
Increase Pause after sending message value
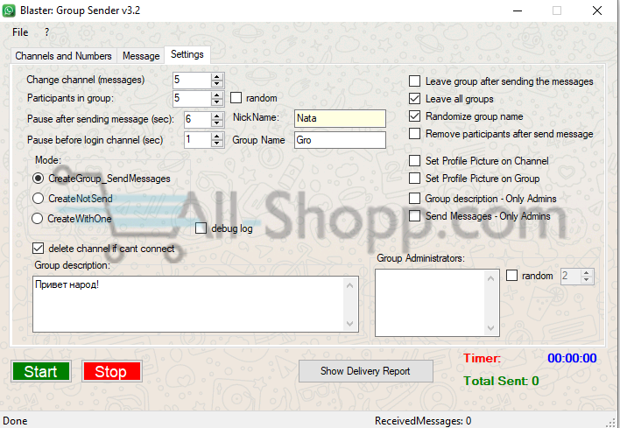point(217,115)
